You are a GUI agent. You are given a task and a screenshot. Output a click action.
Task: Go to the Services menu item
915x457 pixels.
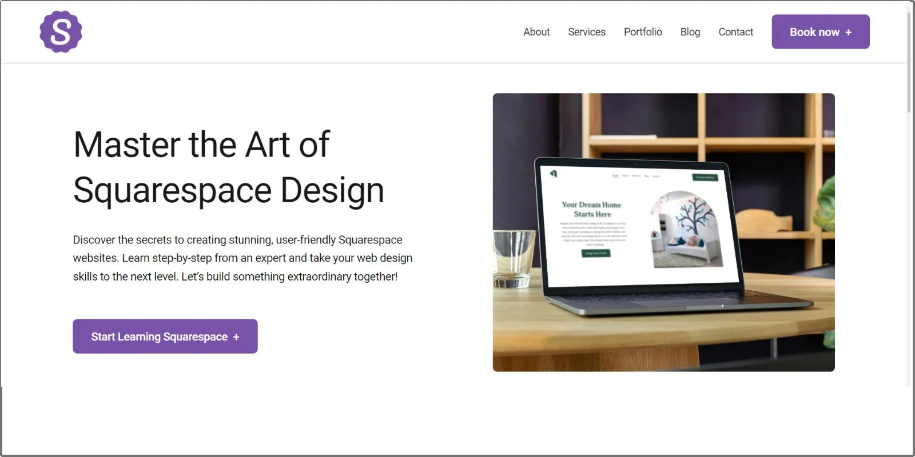click(587, 32)
